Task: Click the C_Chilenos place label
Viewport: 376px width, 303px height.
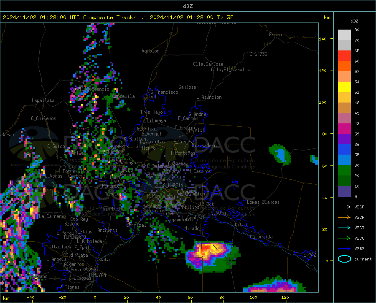Action: (x=43, y=118)
